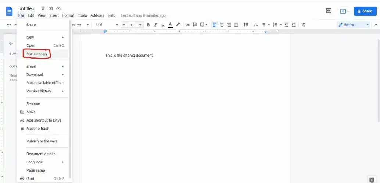Open the Edit menu
This screenshot has height=183, width=380.
31,15
